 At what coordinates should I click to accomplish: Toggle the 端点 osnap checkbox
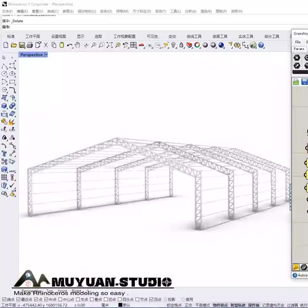[x=4, y=299]
